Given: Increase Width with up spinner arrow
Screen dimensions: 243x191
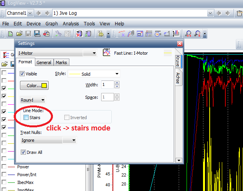Looking at the screenshot, I should click(x=117, y=82).
